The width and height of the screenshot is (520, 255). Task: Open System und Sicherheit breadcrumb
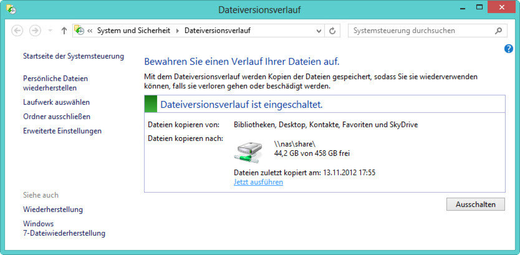(x=133, y=31)
